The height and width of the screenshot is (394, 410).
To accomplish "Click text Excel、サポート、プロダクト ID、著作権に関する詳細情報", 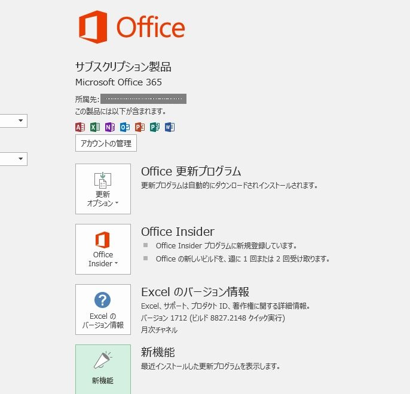I will point(226,306).
